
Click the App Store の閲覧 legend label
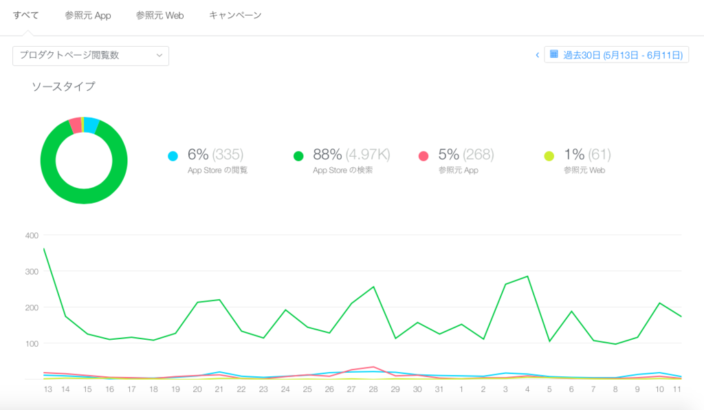point(217,170)
